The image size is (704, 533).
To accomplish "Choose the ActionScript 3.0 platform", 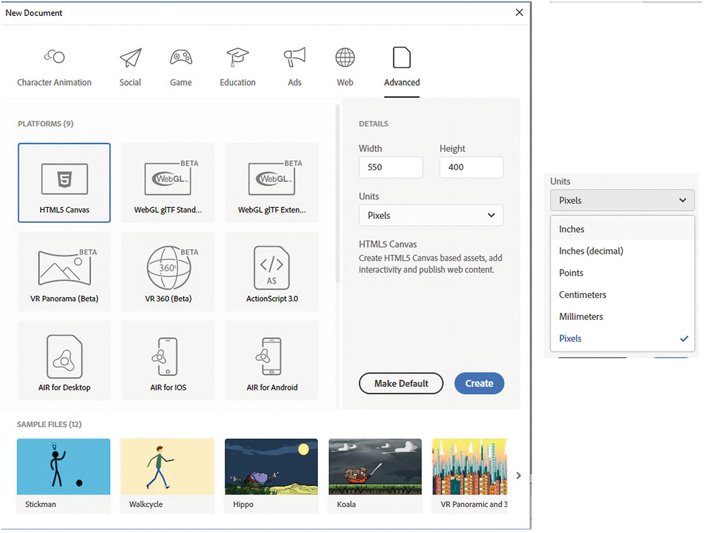I will click(x=272, y=271).
